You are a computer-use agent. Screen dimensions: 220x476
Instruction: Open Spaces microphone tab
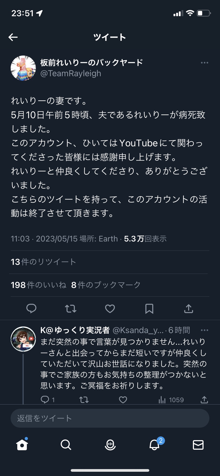point(110,445)
